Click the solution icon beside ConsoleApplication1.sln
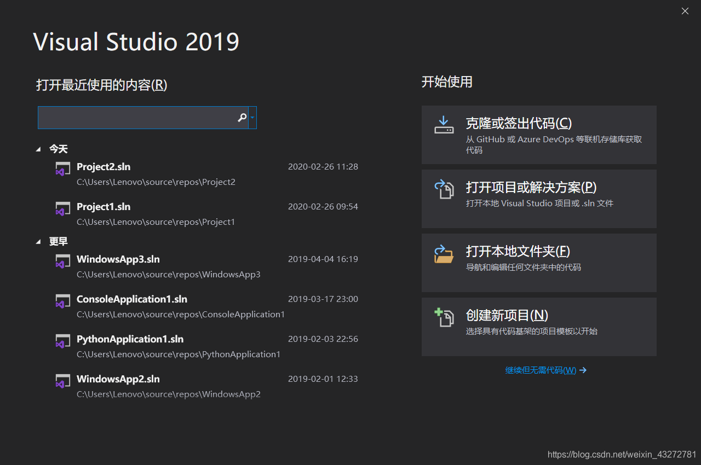Image resolution: width=701 pixels, height=465 pixels. point(63,301)
